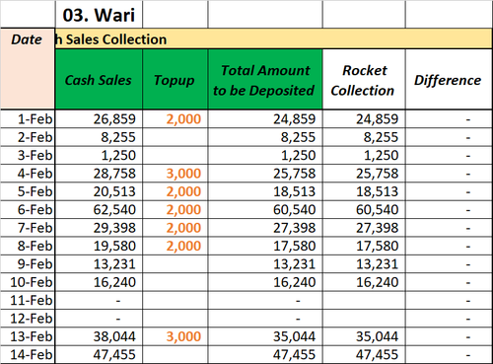Click the 1-Feb topup 2,000 cell
The width and height of the screenshot is (493, 364).
[x=176, y=118]
